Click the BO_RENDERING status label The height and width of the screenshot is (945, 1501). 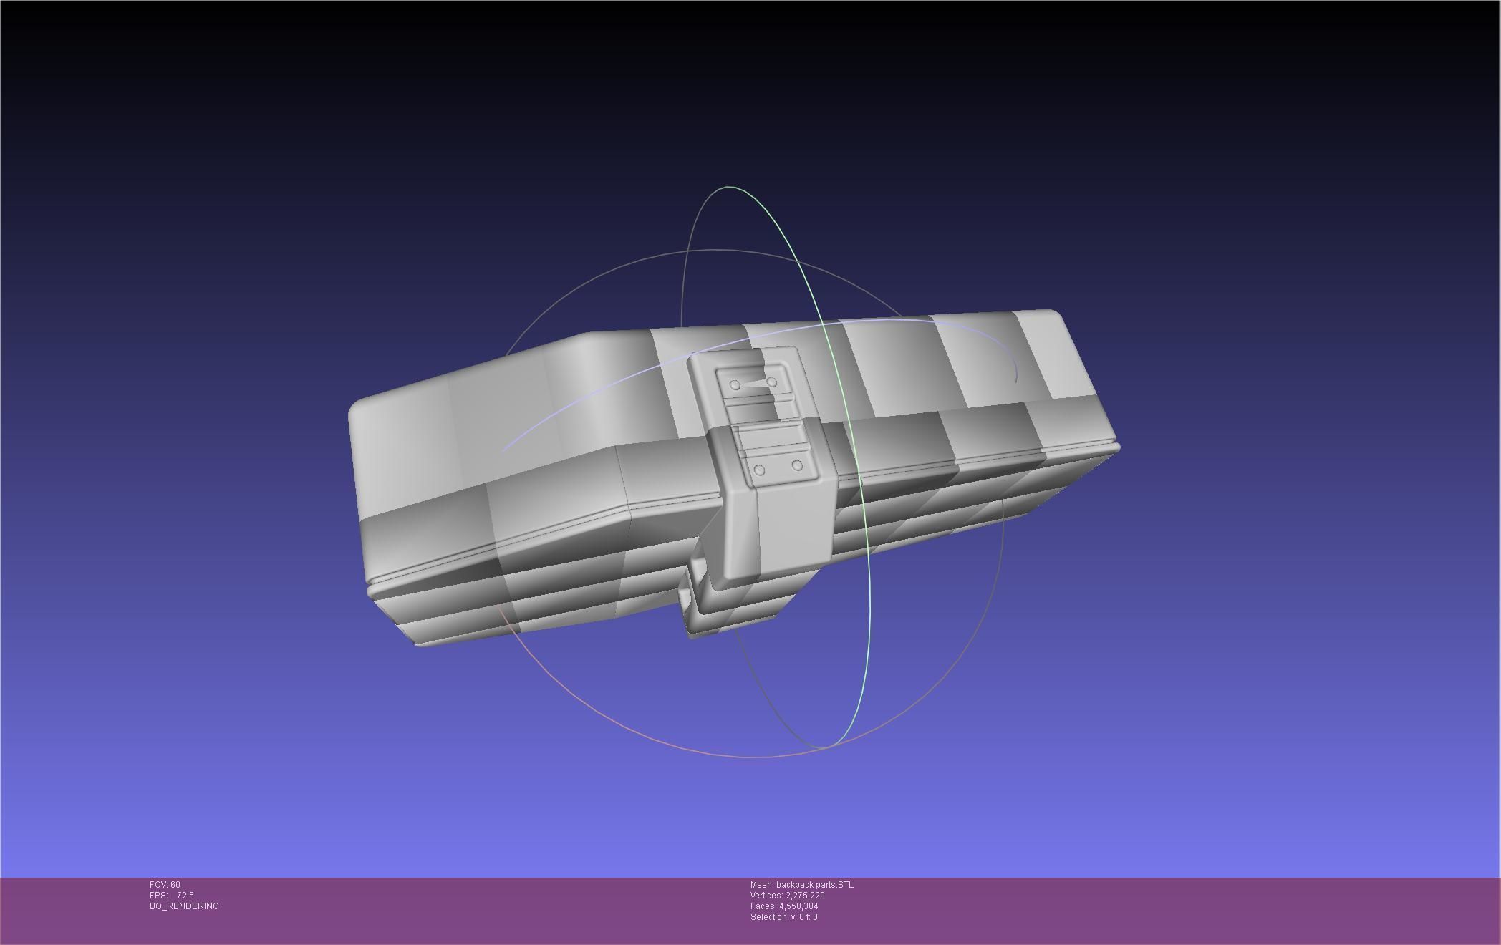(184, 906)
